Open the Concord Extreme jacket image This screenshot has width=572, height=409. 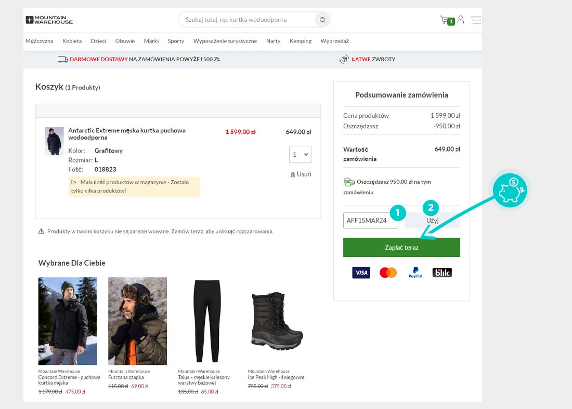click(x=68, y=321)
